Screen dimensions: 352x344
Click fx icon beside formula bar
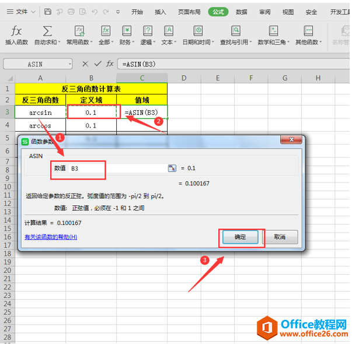click(x=110, y=64)
